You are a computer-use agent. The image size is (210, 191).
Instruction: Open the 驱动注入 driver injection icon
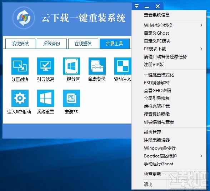click(x=123, y=66)
